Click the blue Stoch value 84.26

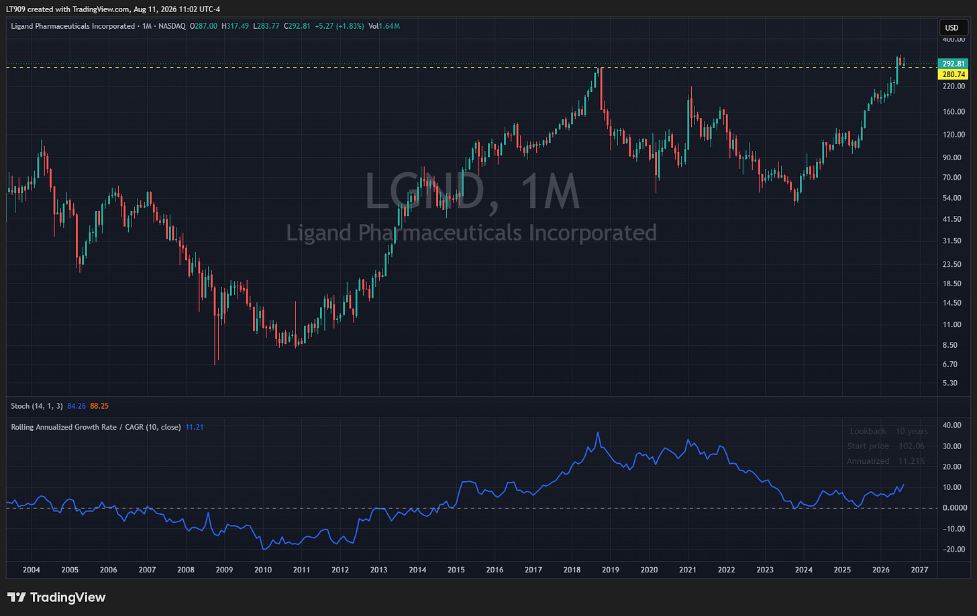pyautogui.click(x=76, y=406)
